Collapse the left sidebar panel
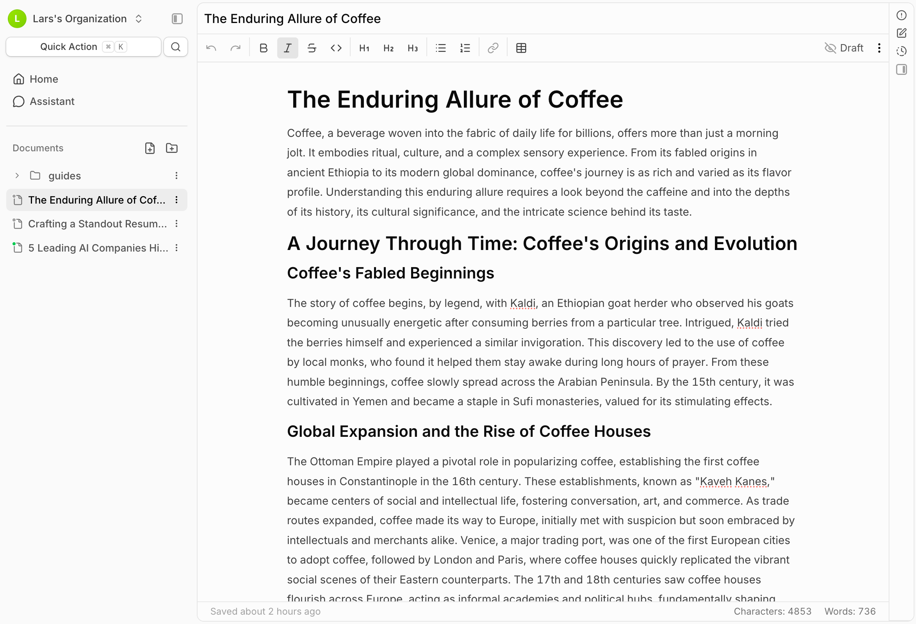 point(177,18)
